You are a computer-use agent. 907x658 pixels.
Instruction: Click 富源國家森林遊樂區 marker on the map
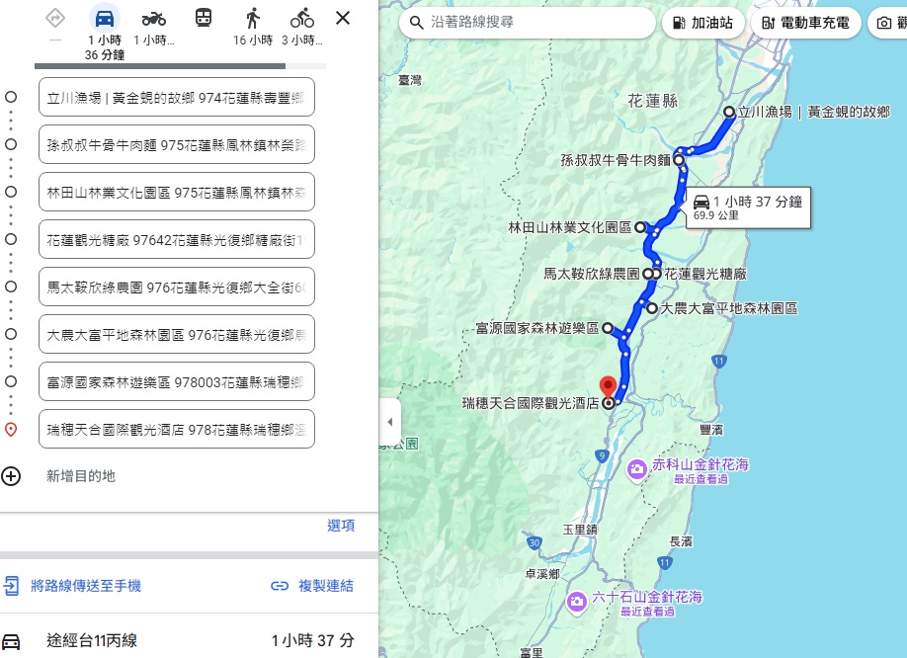click(x=608, y=328)
